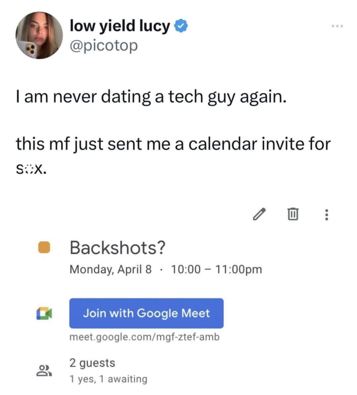The width and height of the screenshot is (357, 395).
Task: Click the orange event color swatch
Action: coord(44,248)
